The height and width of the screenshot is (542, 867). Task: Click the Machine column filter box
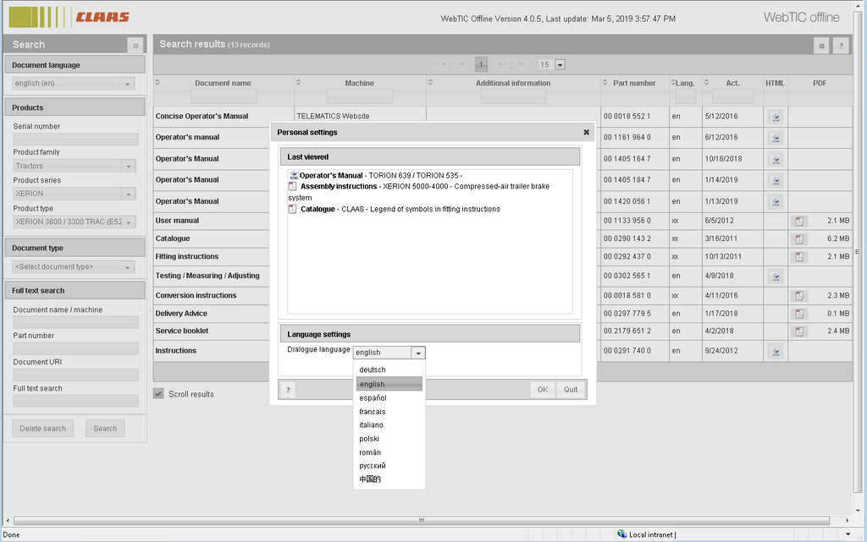coord(359,96)
